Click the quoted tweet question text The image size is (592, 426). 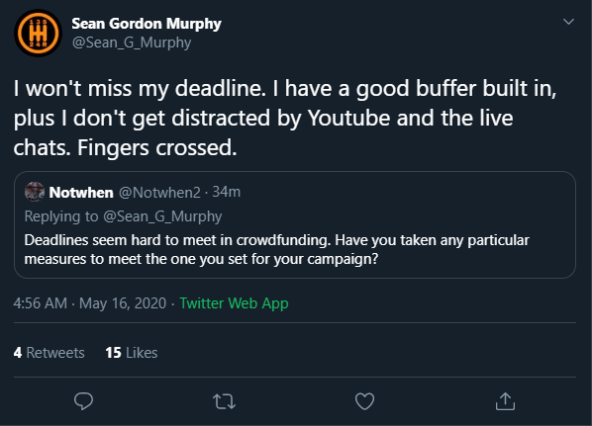(x=277, y=249)
